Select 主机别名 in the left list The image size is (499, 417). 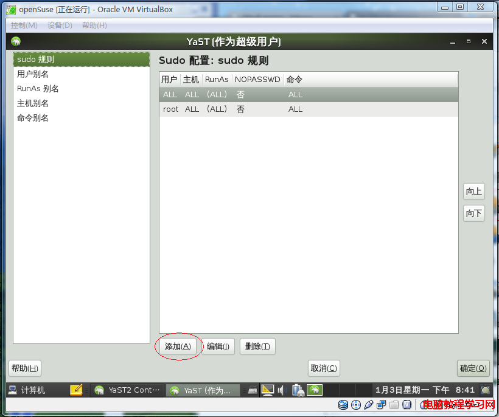click(82, 103)
